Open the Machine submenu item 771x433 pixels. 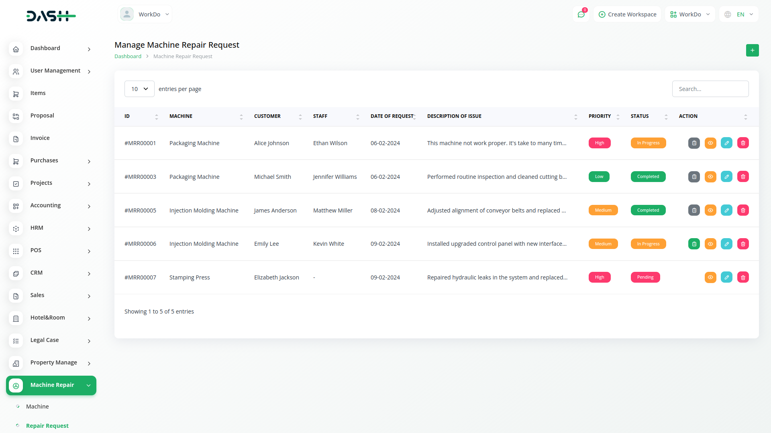(x=37, y=407)
